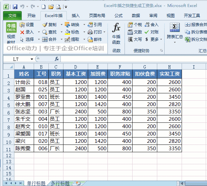Click the 设置 settings tool
This screenshot has width=207, height=186.
click(x=27, y=25)
